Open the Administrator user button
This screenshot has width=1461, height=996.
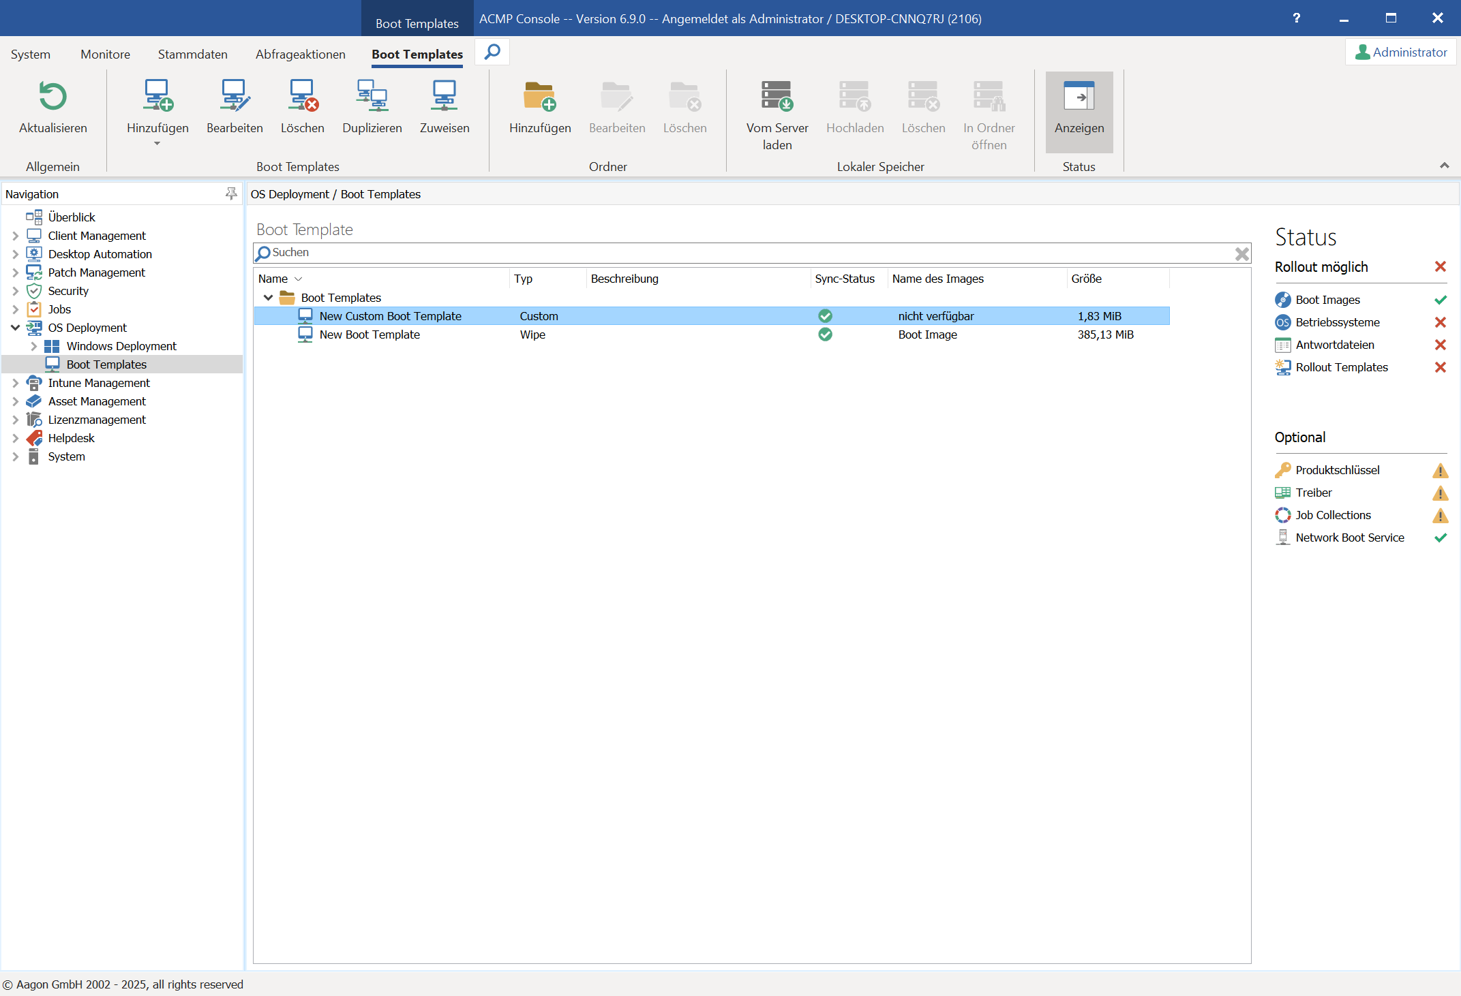1400,52
